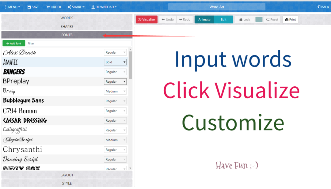Open Amatic Bold style dropdown
Image resolution: width=331 pixels, height=189 pixels.
click(115, 62)
